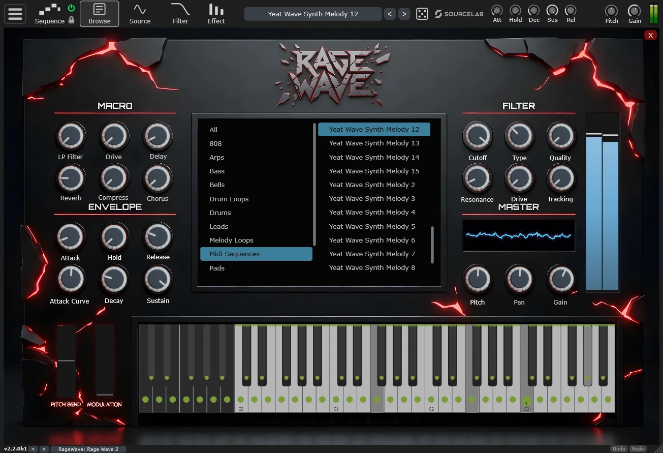
Task: Click the master Pan knob
Action: click(519, 280)
